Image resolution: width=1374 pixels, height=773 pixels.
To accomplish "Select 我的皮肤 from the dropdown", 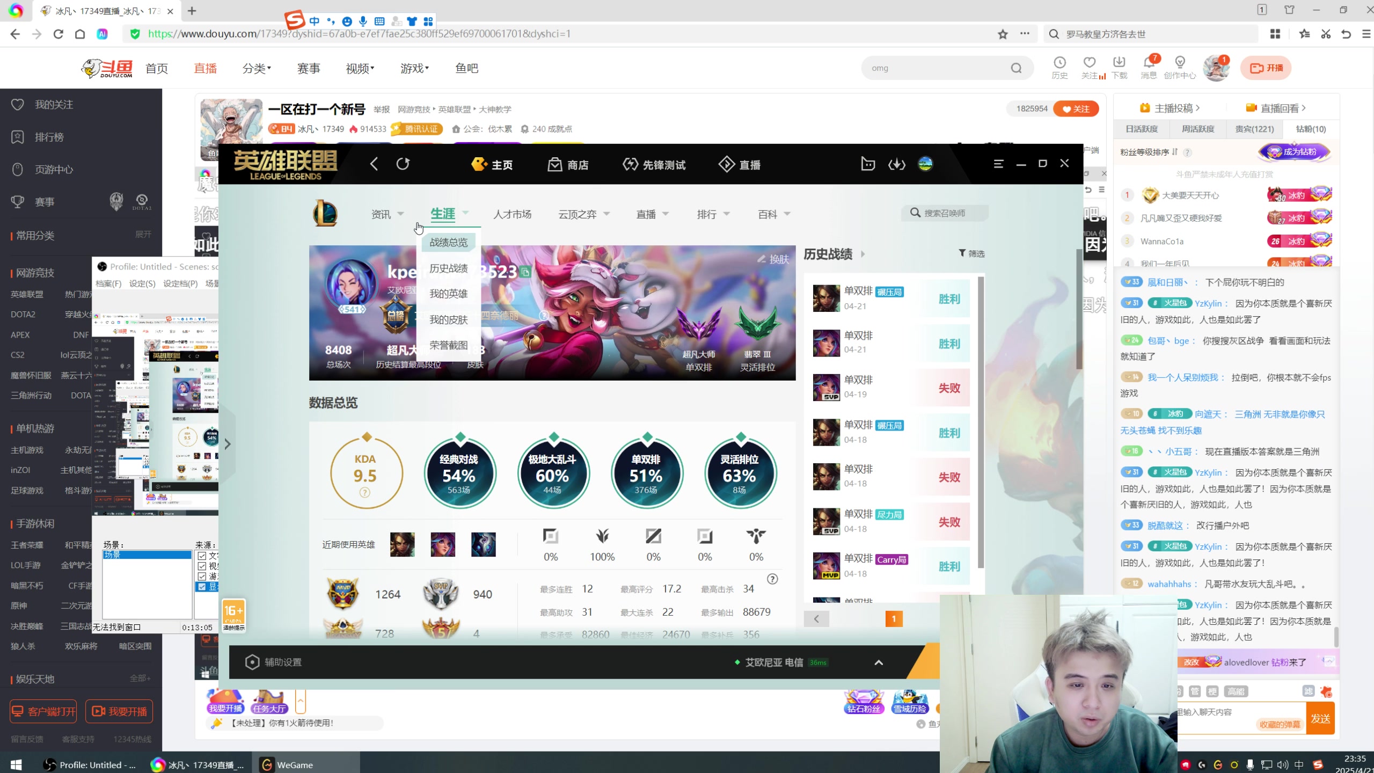I will (449, 319).
